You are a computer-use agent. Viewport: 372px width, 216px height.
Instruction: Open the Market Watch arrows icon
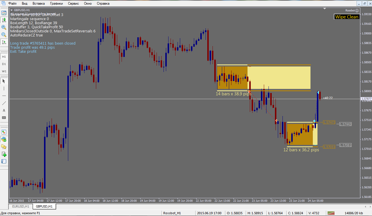click(4, 132)
